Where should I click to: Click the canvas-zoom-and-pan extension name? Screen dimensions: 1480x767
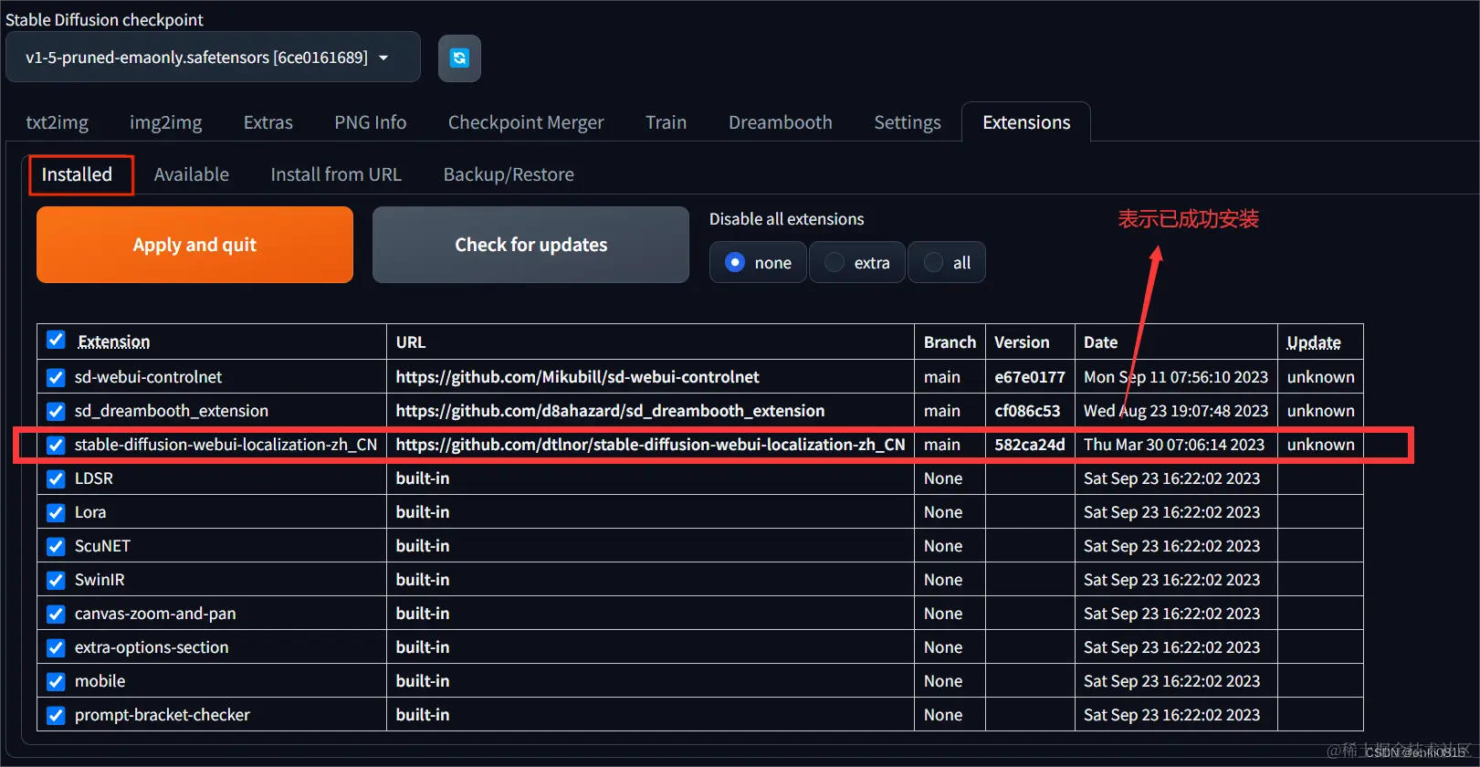tap(155, 614)
